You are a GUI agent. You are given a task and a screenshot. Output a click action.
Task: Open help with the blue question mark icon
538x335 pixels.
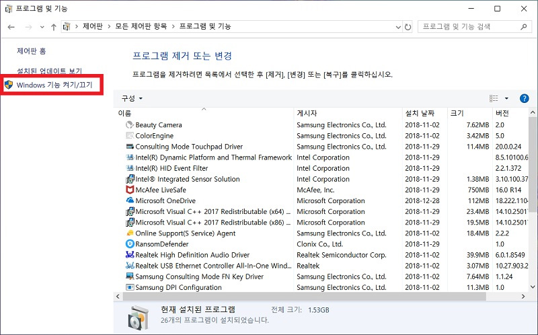(524, 98)
